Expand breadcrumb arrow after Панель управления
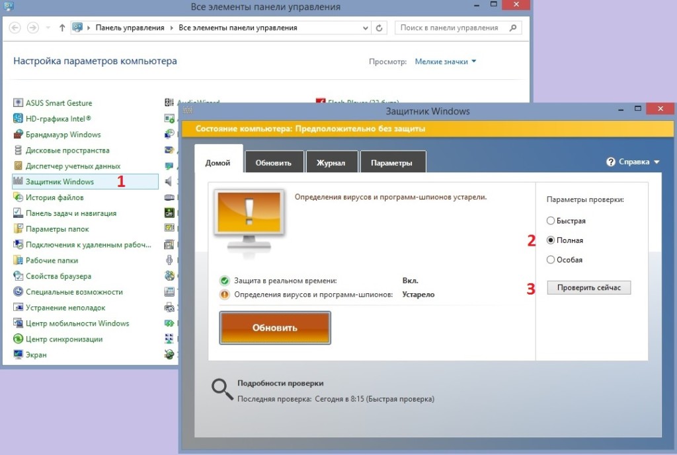 (x=171, y=28)
